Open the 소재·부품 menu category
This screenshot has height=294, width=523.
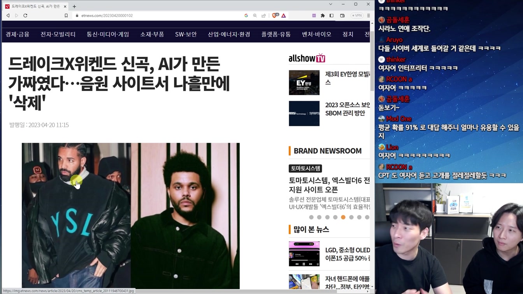(x=152, y=34)
